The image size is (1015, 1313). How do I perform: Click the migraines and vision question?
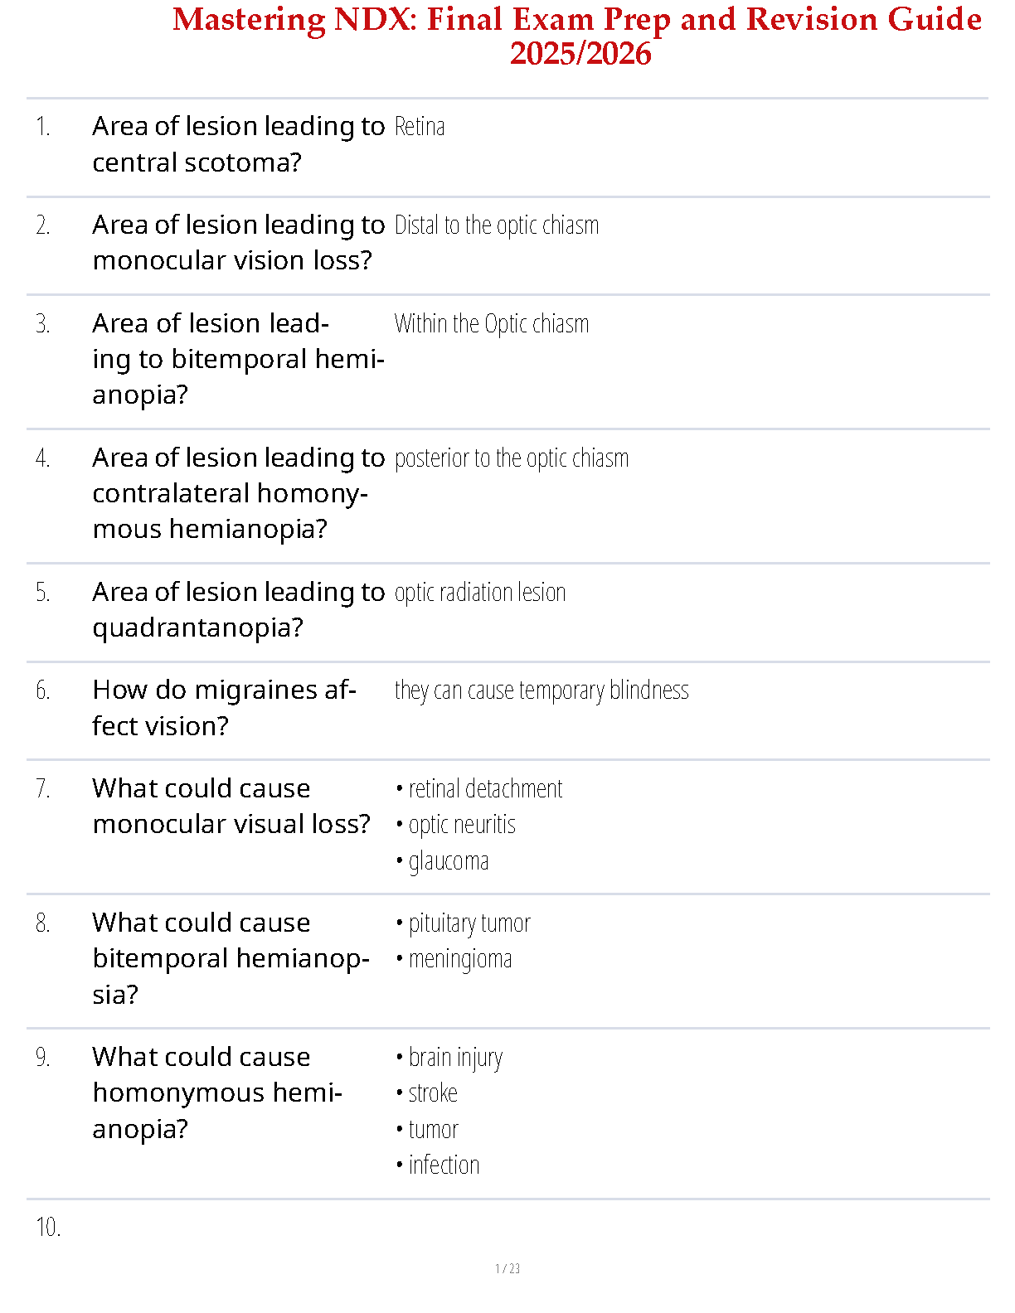(x=224, y=708)
